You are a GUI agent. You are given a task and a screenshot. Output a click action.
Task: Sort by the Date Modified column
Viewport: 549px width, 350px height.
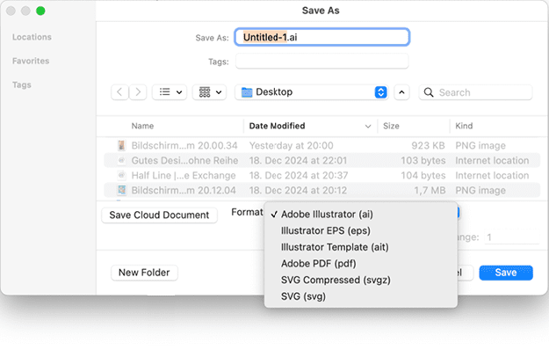click(x=277, y=126)
